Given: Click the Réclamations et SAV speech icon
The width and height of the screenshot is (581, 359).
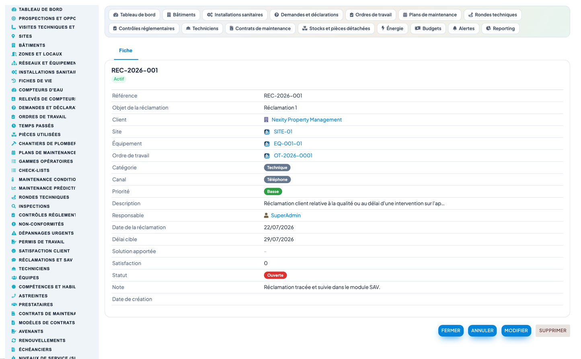Looking at the screenshot, I should pyautogui.click(x=14, y=260).
